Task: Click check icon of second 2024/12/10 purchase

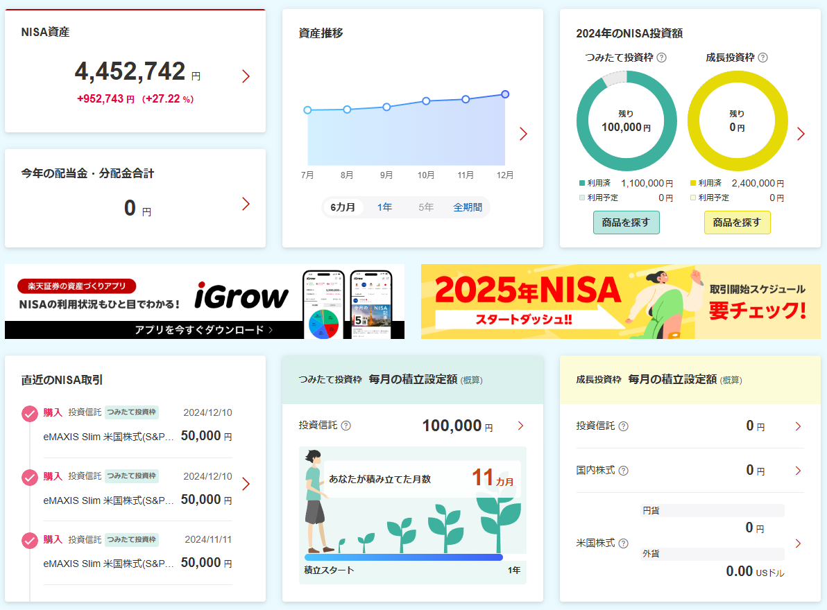Action: 30,477
